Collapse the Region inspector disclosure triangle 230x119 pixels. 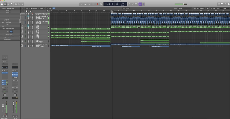(1, 8)
